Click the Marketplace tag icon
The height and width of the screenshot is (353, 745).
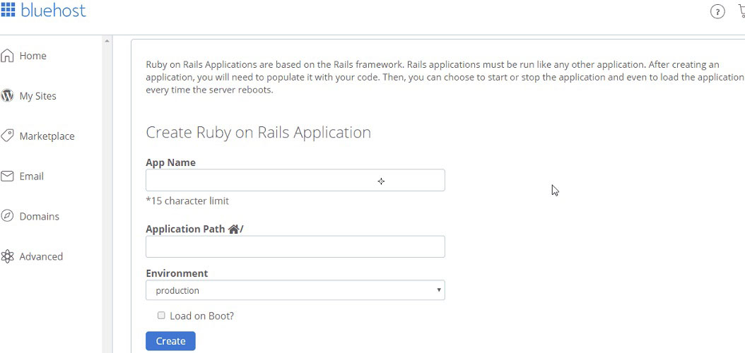[7, 136]
